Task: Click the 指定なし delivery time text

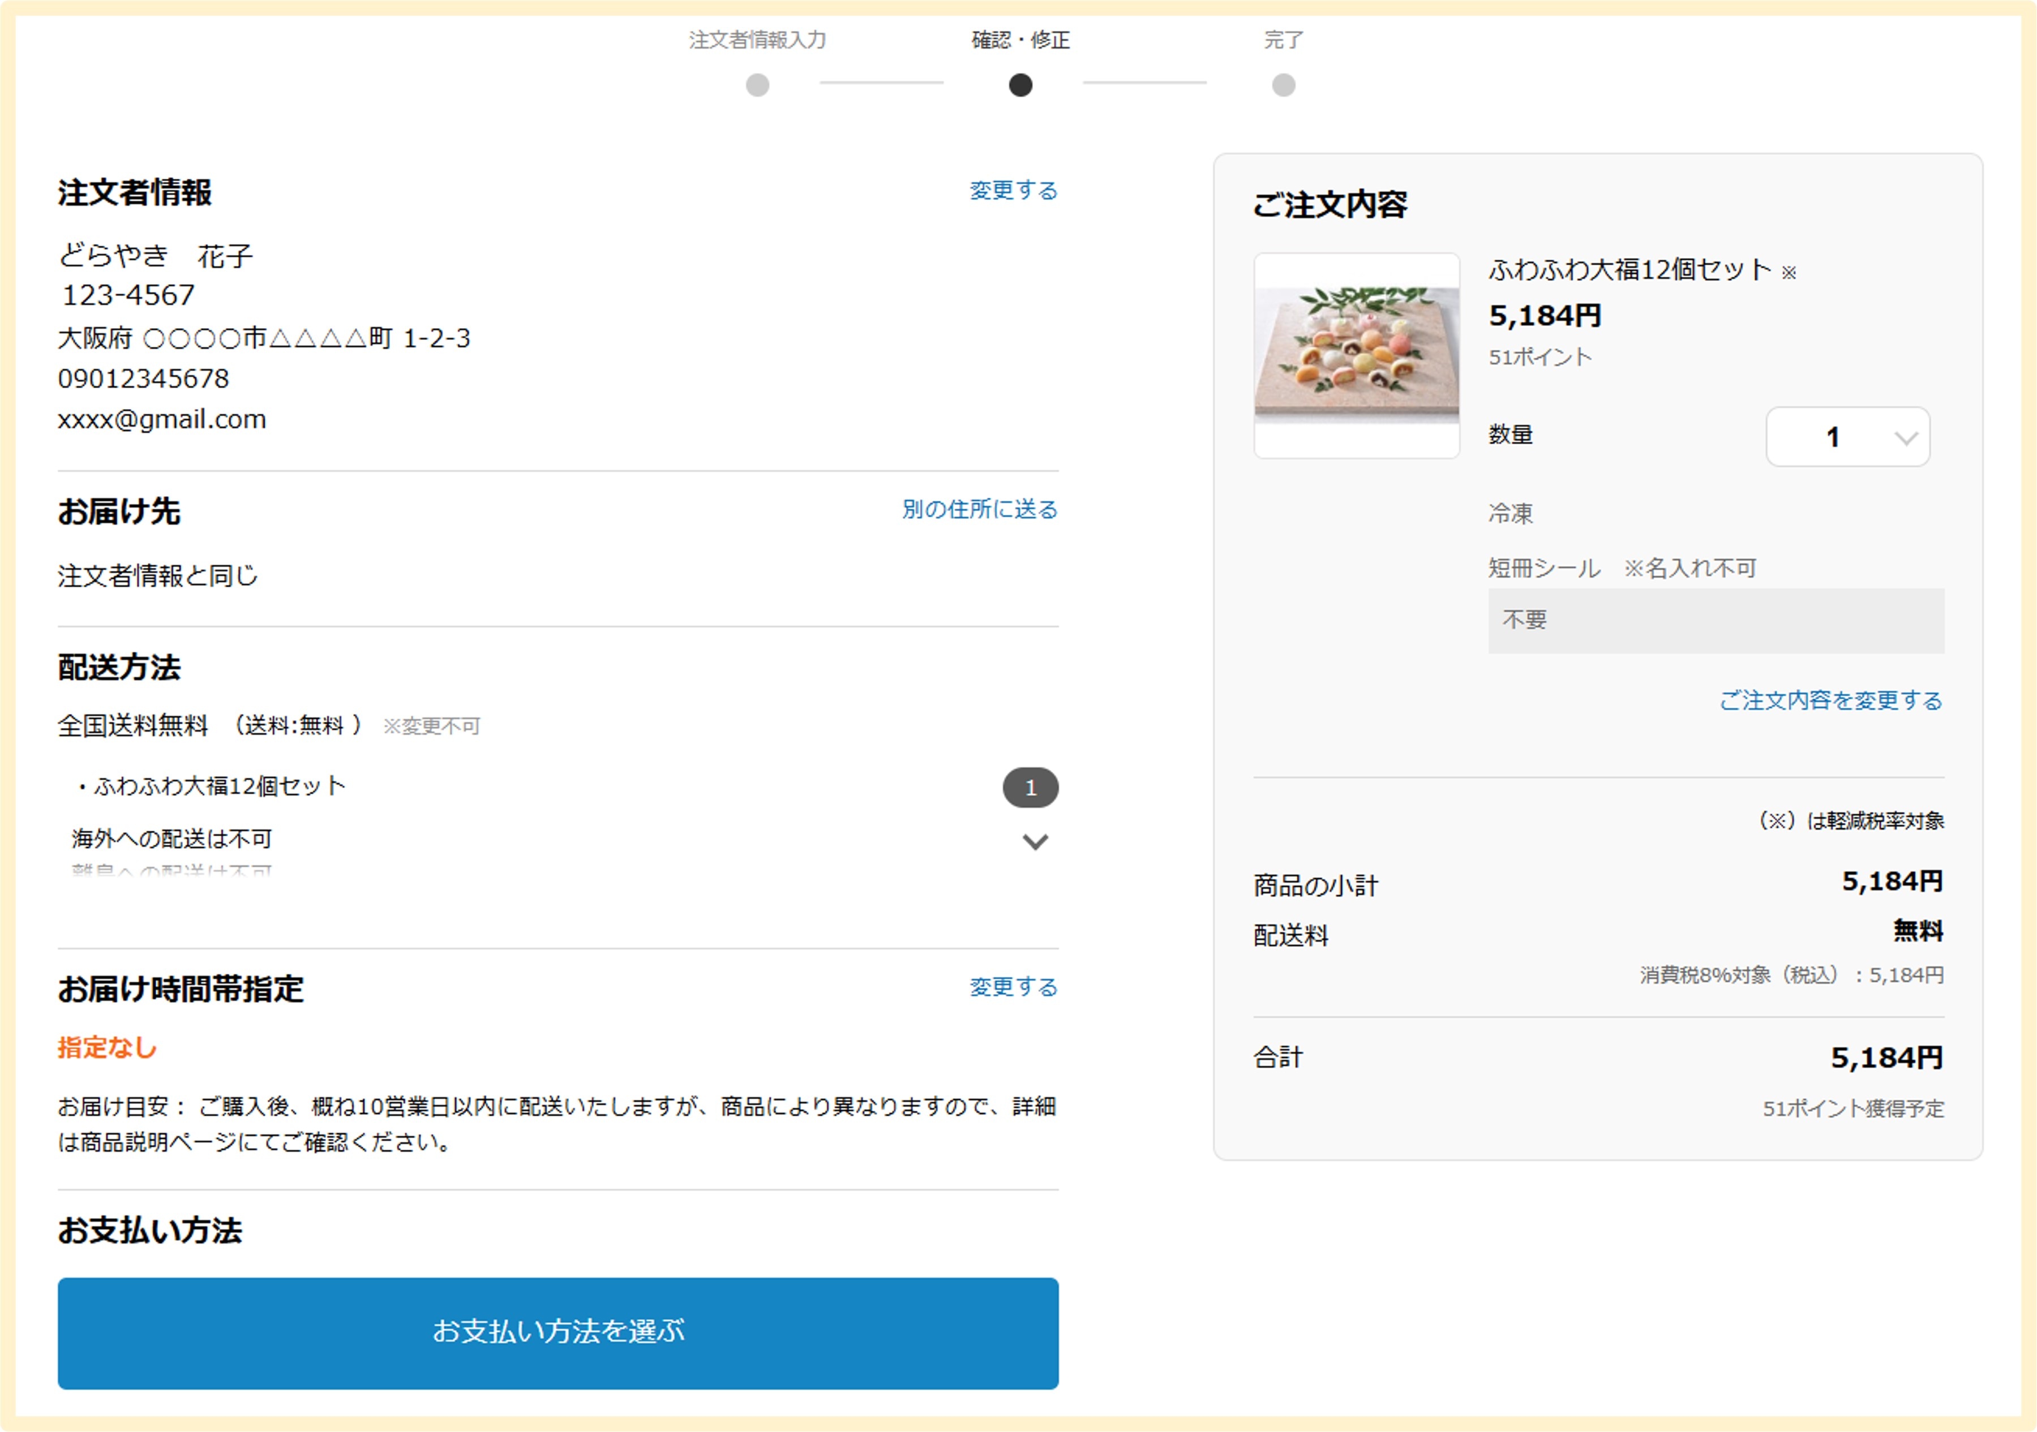Action: click(108, 1048)
